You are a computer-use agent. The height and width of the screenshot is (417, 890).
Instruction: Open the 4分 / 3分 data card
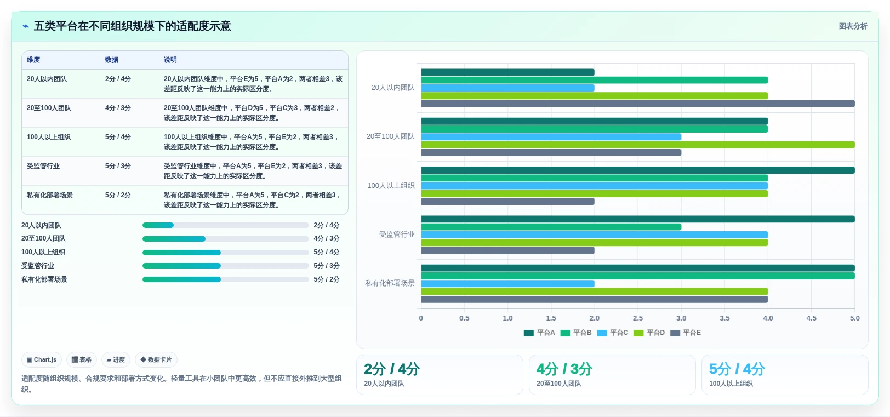[612, 375]
